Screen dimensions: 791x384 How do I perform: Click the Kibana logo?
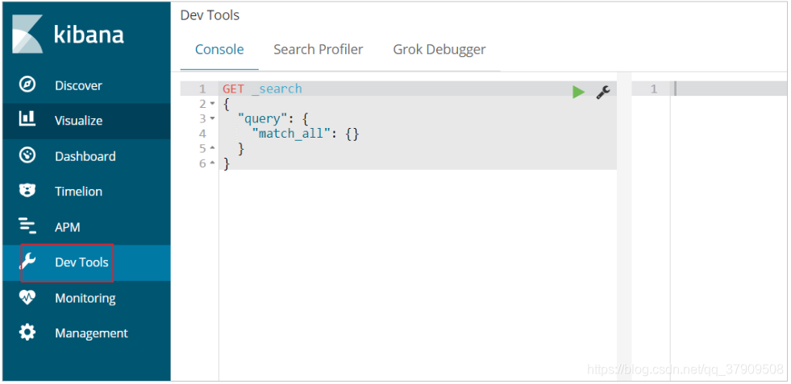click(x=68, y=35)
